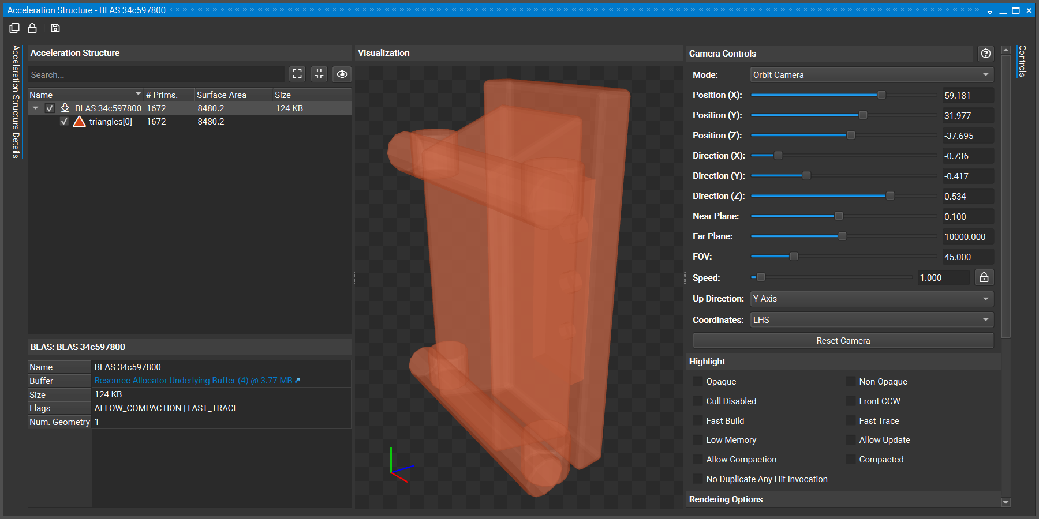
Task: Click the Far Plane slider handle
Action: click(842, 236)
